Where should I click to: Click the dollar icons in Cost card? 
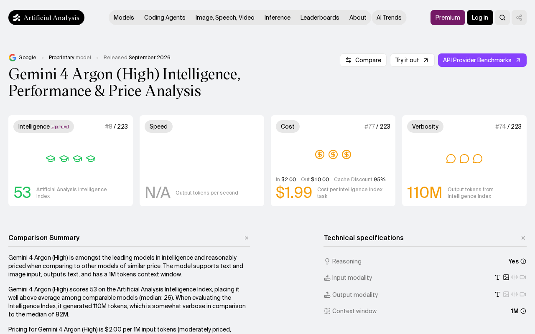333,154
